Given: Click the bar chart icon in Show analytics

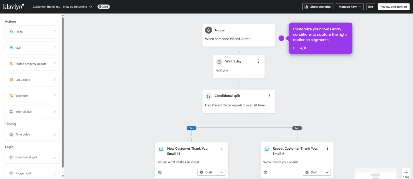Looking at the screenshot, I should [x=306, y=7].
